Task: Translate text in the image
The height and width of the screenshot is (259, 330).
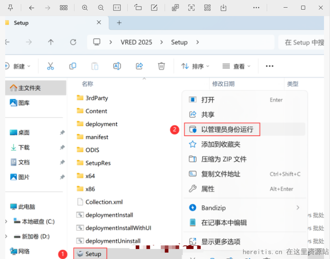Action: coord(175,8)
